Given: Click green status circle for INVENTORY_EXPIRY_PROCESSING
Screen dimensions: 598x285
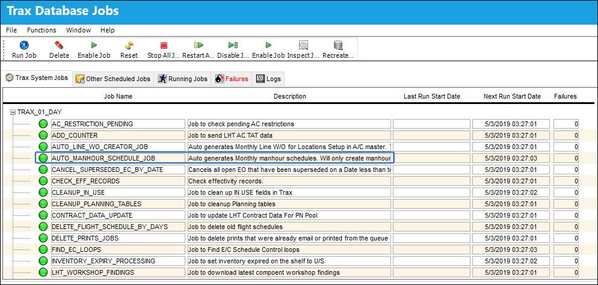Looking at the screenshot, I should coord(43,261).
